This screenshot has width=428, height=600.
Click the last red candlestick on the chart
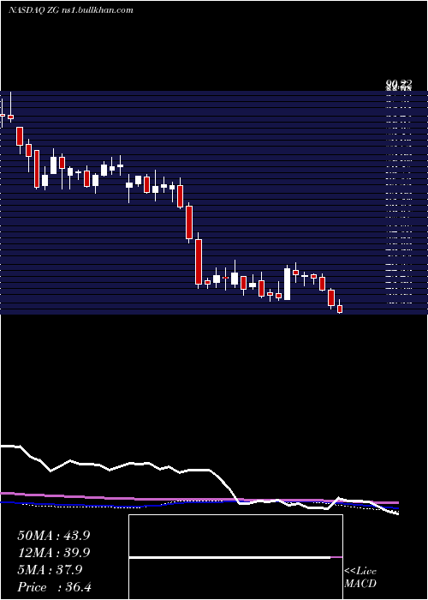(x=339, y=307)
